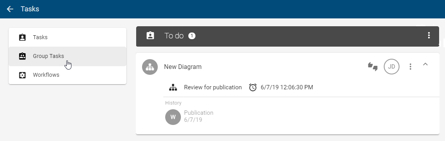
Task: Collapse the New Diagram task card
Action: click(x=425, y=64)
